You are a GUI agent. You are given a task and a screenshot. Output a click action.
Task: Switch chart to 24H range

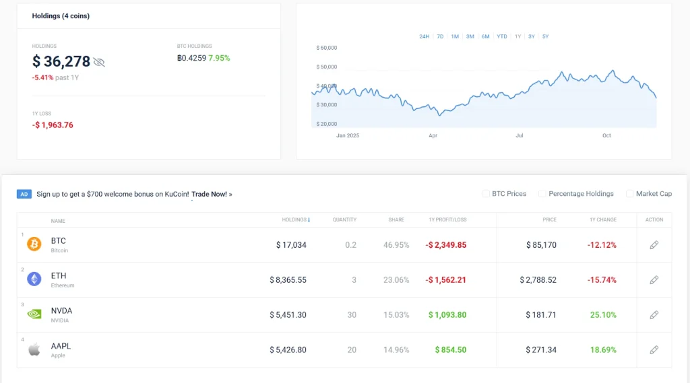[424, 36]
